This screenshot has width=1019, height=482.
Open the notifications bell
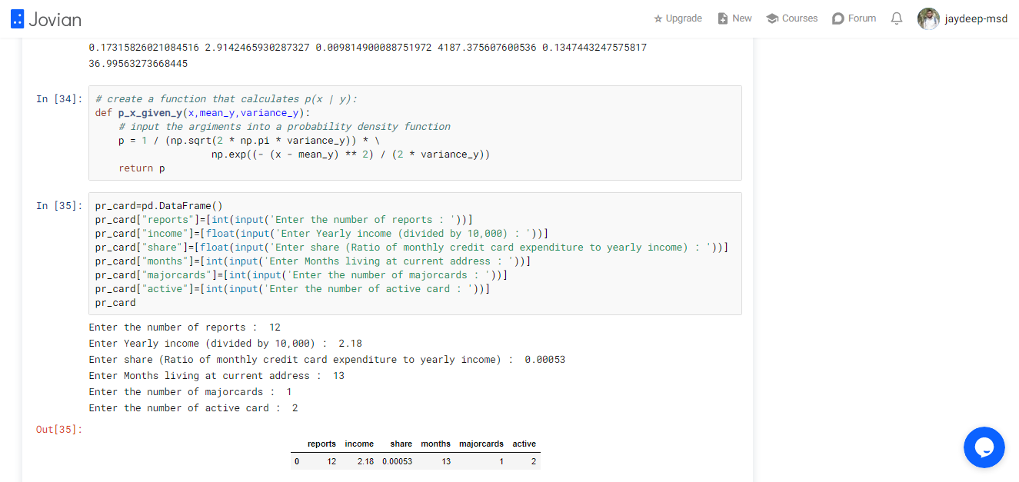(x=897, y=18)
